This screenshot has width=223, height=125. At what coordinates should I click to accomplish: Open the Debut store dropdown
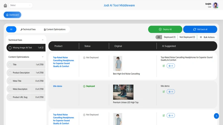click(x=21, y=5)
